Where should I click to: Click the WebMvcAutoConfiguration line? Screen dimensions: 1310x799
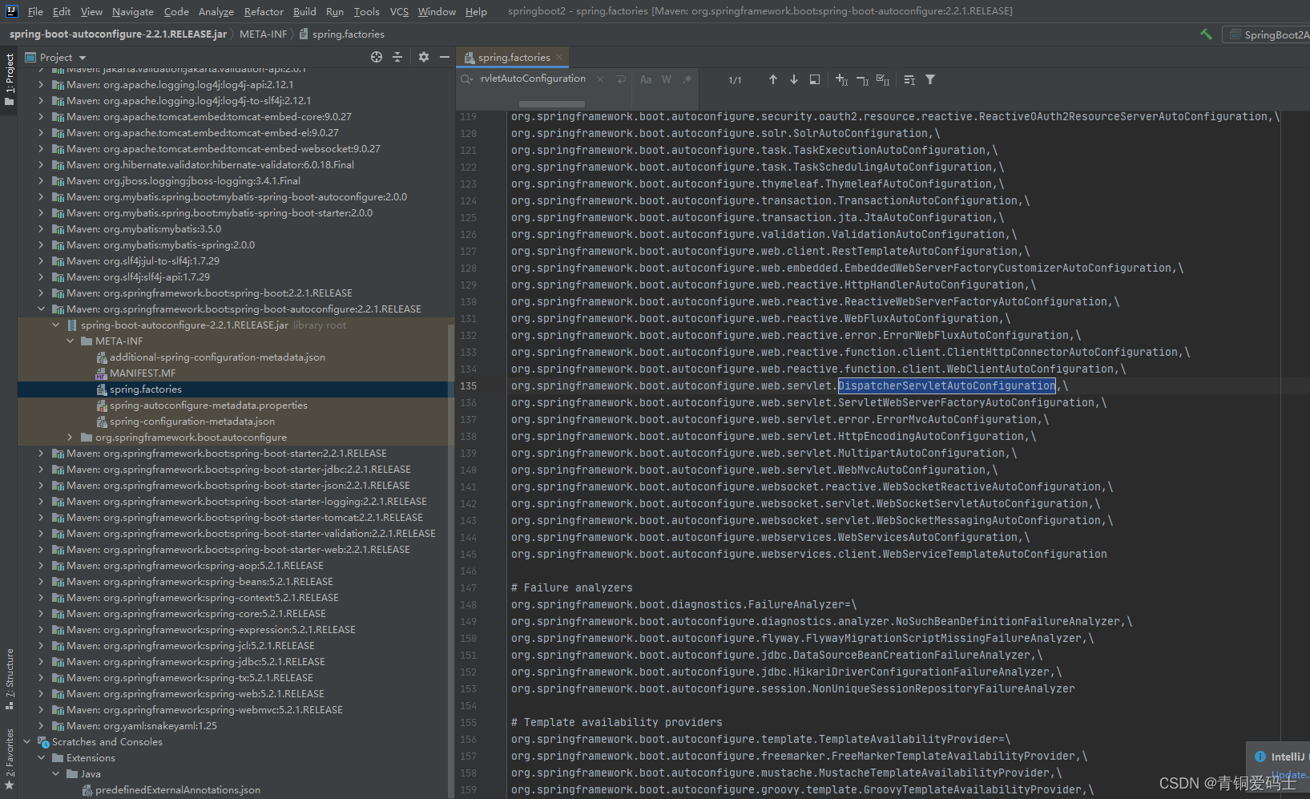(755, 470)
